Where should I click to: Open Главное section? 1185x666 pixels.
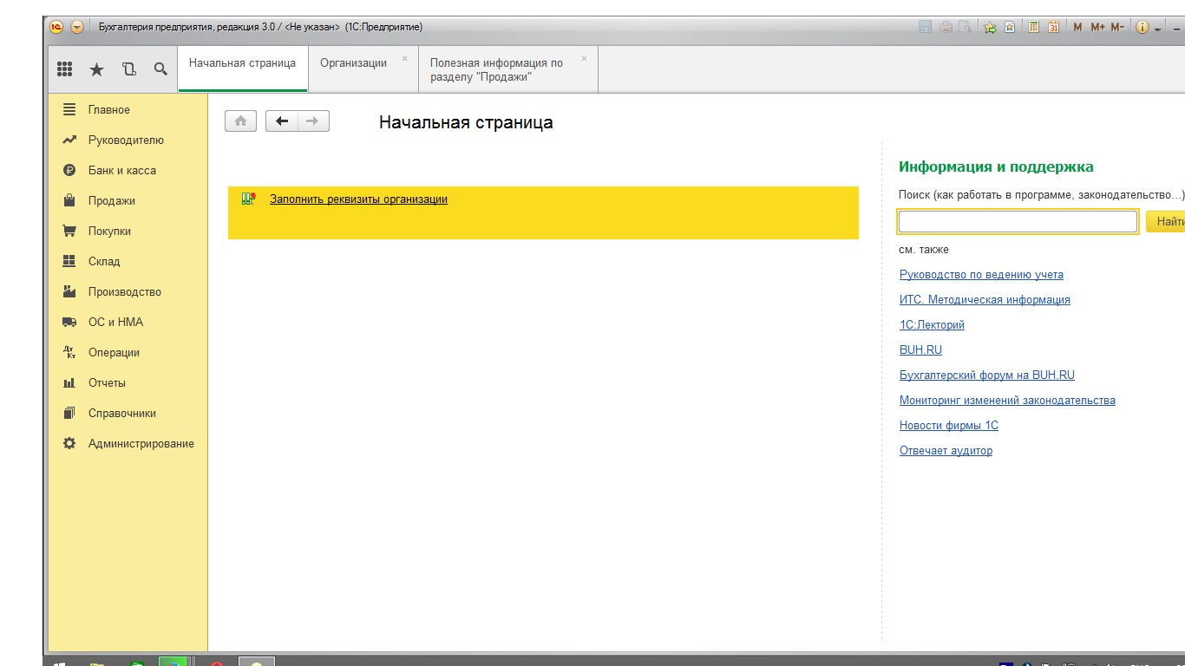128,110
